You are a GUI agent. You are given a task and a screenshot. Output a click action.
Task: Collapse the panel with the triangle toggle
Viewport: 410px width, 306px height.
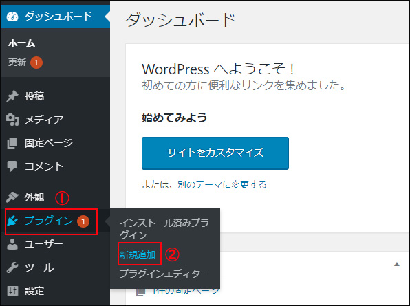(397, 264)
